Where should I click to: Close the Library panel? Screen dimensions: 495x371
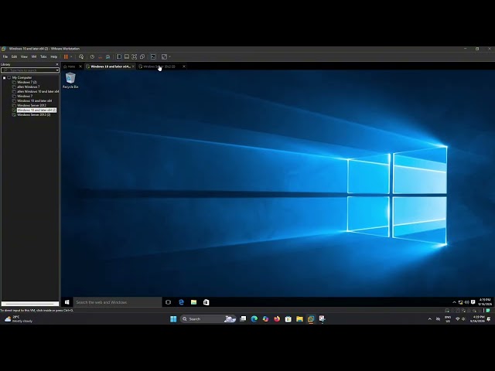click(x=57, y=64)
